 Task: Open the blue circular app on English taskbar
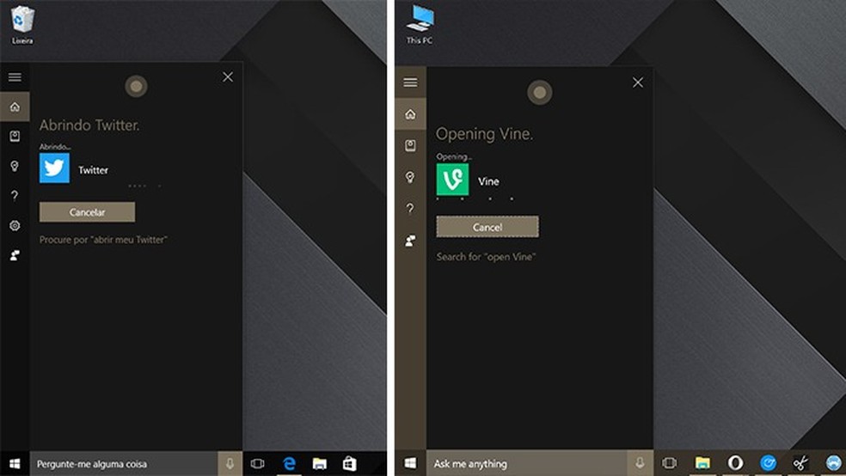pyautogui.click(x=768, y=462)
